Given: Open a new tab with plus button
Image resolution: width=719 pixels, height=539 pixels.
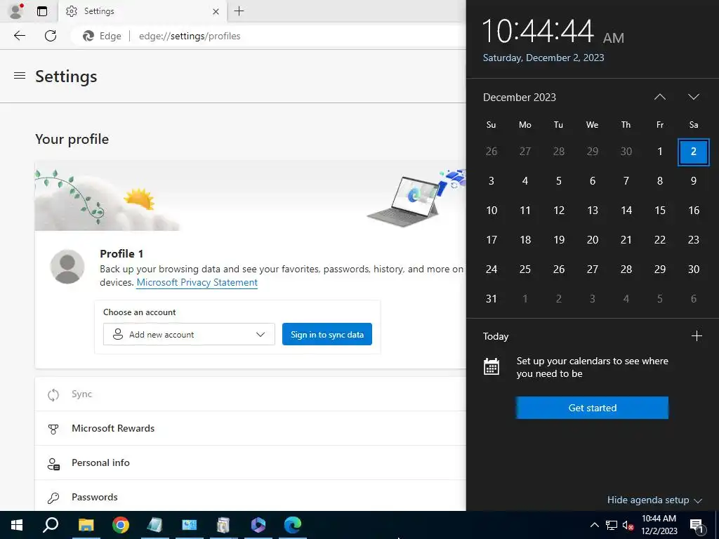Looking at the screenshot, I should click(x=239, y=11).
